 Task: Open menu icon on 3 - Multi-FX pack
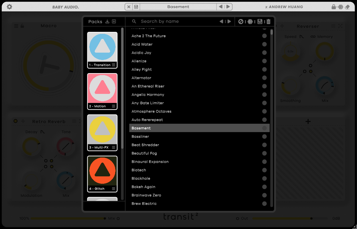(x=114, y=148)
